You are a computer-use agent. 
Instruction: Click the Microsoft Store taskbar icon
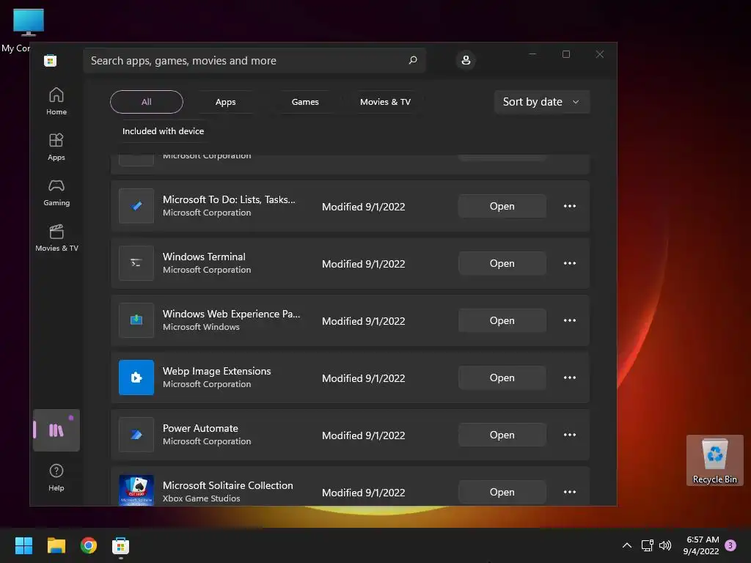tap(121, 545)
